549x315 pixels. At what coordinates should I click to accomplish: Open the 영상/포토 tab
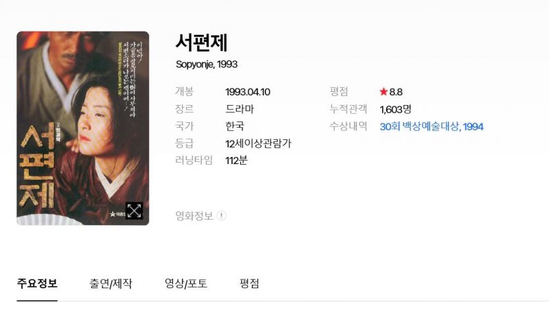[186, 283]
